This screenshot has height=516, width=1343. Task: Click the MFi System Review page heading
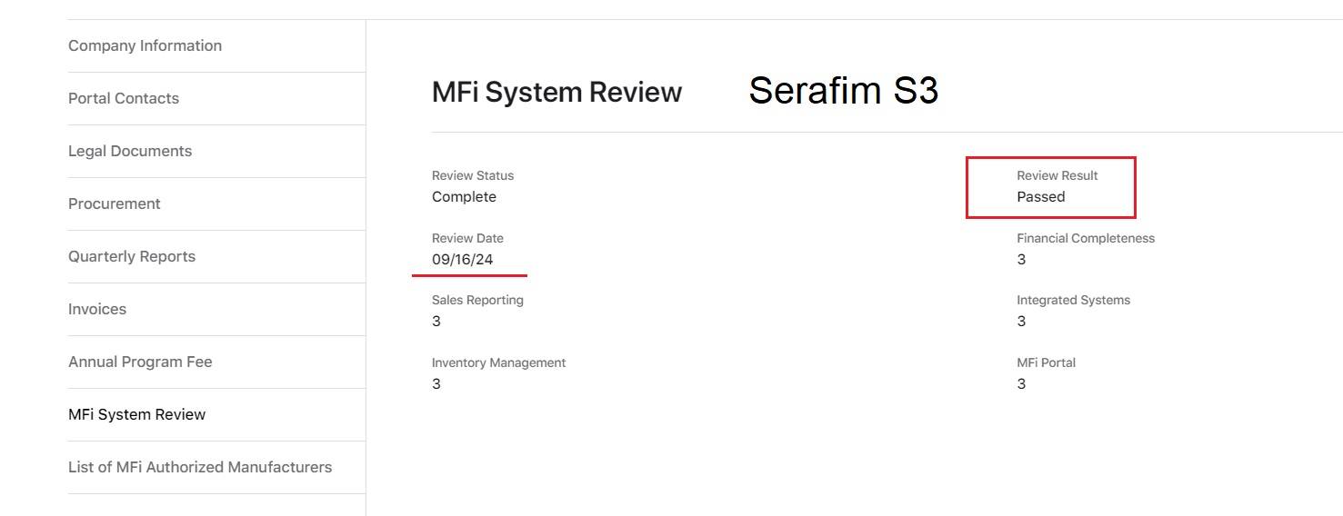(x=556, y=92)
